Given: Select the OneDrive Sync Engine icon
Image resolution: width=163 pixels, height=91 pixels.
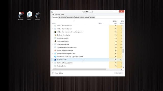Looking at the screenshot, I should (56, 35).
